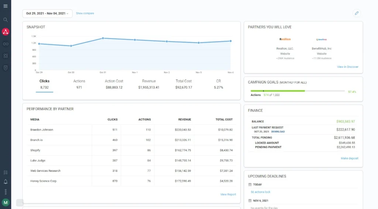The image size is (378, 209).
Task: Click the pencil edit dashboard icon
Action: [x=357, y=13]
